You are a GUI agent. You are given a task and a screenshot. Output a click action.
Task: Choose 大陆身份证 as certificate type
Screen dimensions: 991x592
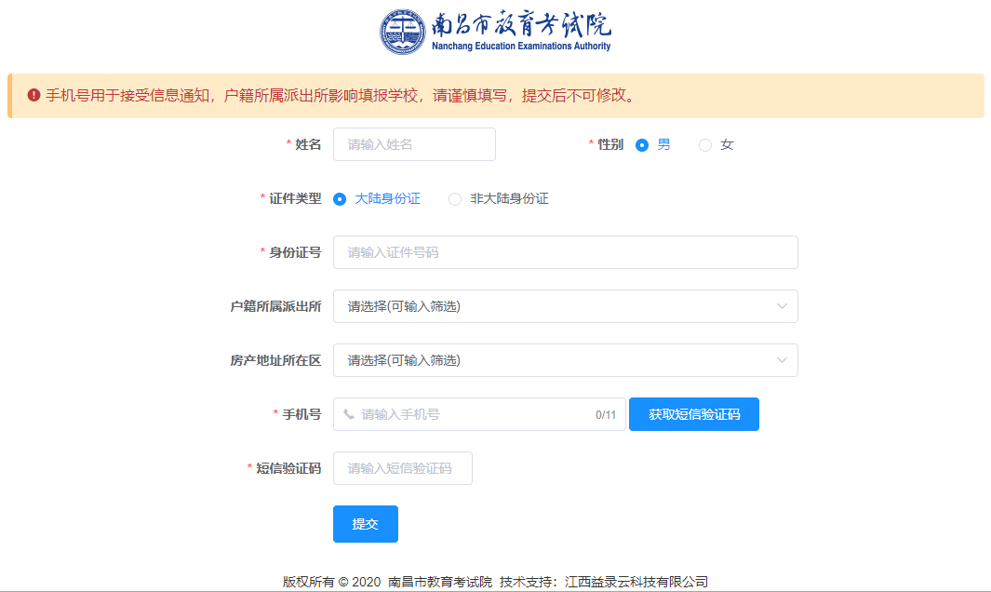(x=339, y=198)
